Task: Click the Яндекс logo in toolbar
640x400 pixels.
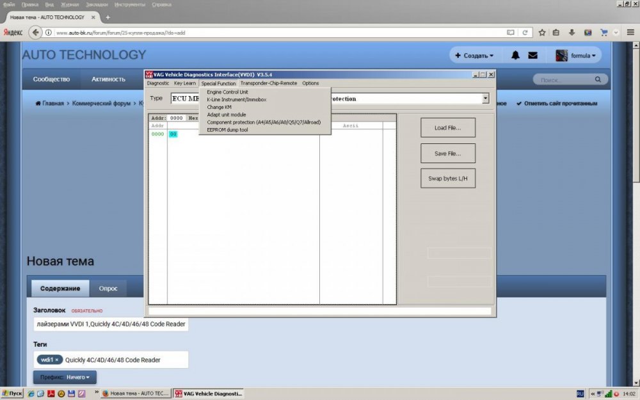Action: coord(13,33)
